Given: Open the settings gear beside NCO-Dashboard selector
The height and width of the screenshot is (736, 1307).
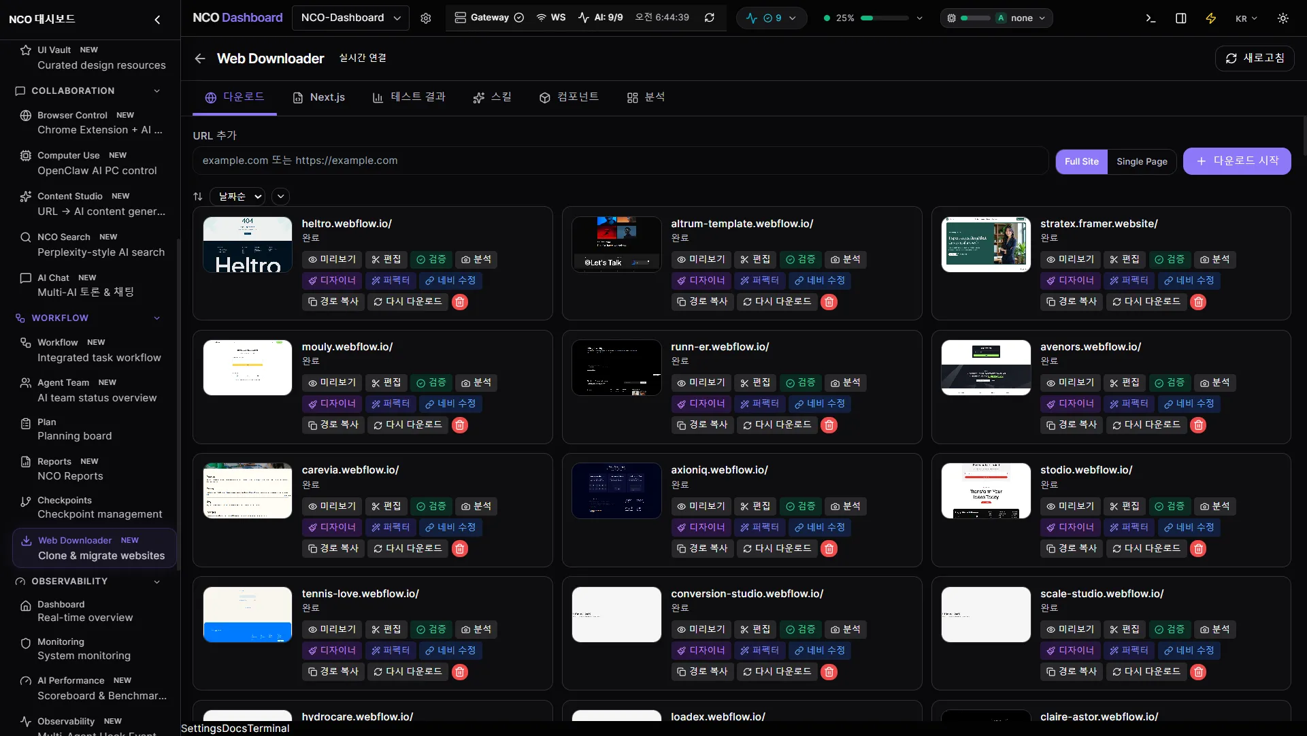Looking at the screenshot, I should click(x=426, y=18).
